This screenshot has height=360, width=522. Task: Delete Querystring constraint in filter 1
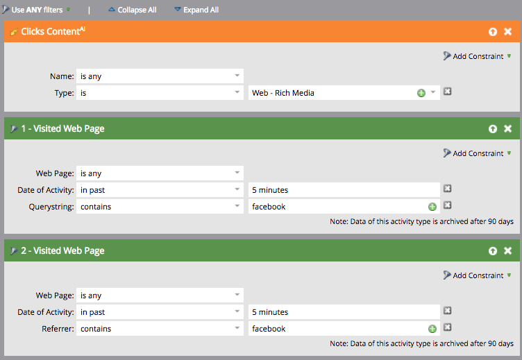point(448,205)
